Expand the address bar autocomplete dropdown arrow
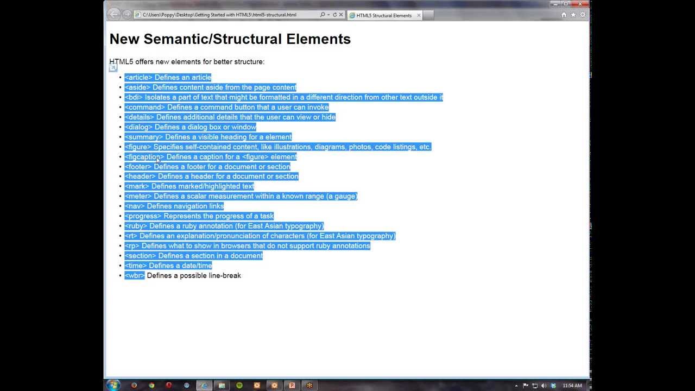The width and height of the screenshot is (695, 391). click(x=328, y=15)
